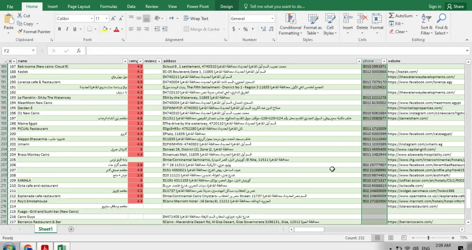Switch to the Insert tab
The image size is (472, 250).
53,6
